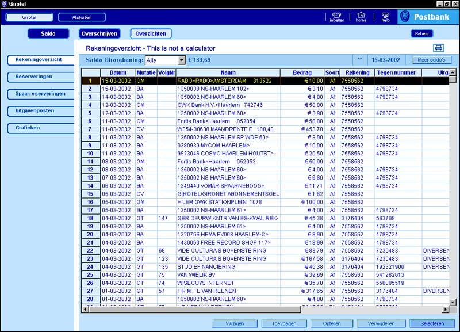This screenshot has width=460, height=332.
Task: Click the table's vertical scroll up arrow
Action: [453, 72]
